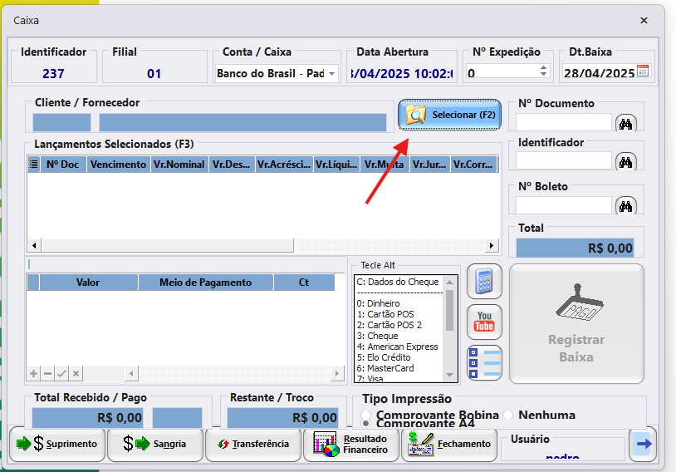Screen dimensions: 676x472
Task: Click the Nº Documento input field
Action: 564,122
